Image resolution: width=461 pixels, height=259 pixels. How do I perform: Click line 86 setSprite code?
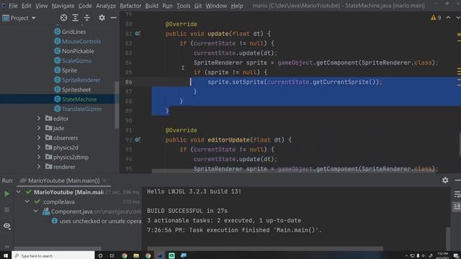click(x=295, y=82)
